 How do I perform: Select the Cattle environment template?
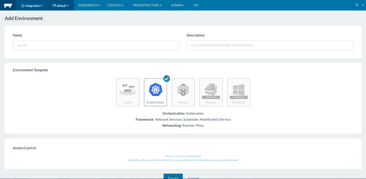128,92
